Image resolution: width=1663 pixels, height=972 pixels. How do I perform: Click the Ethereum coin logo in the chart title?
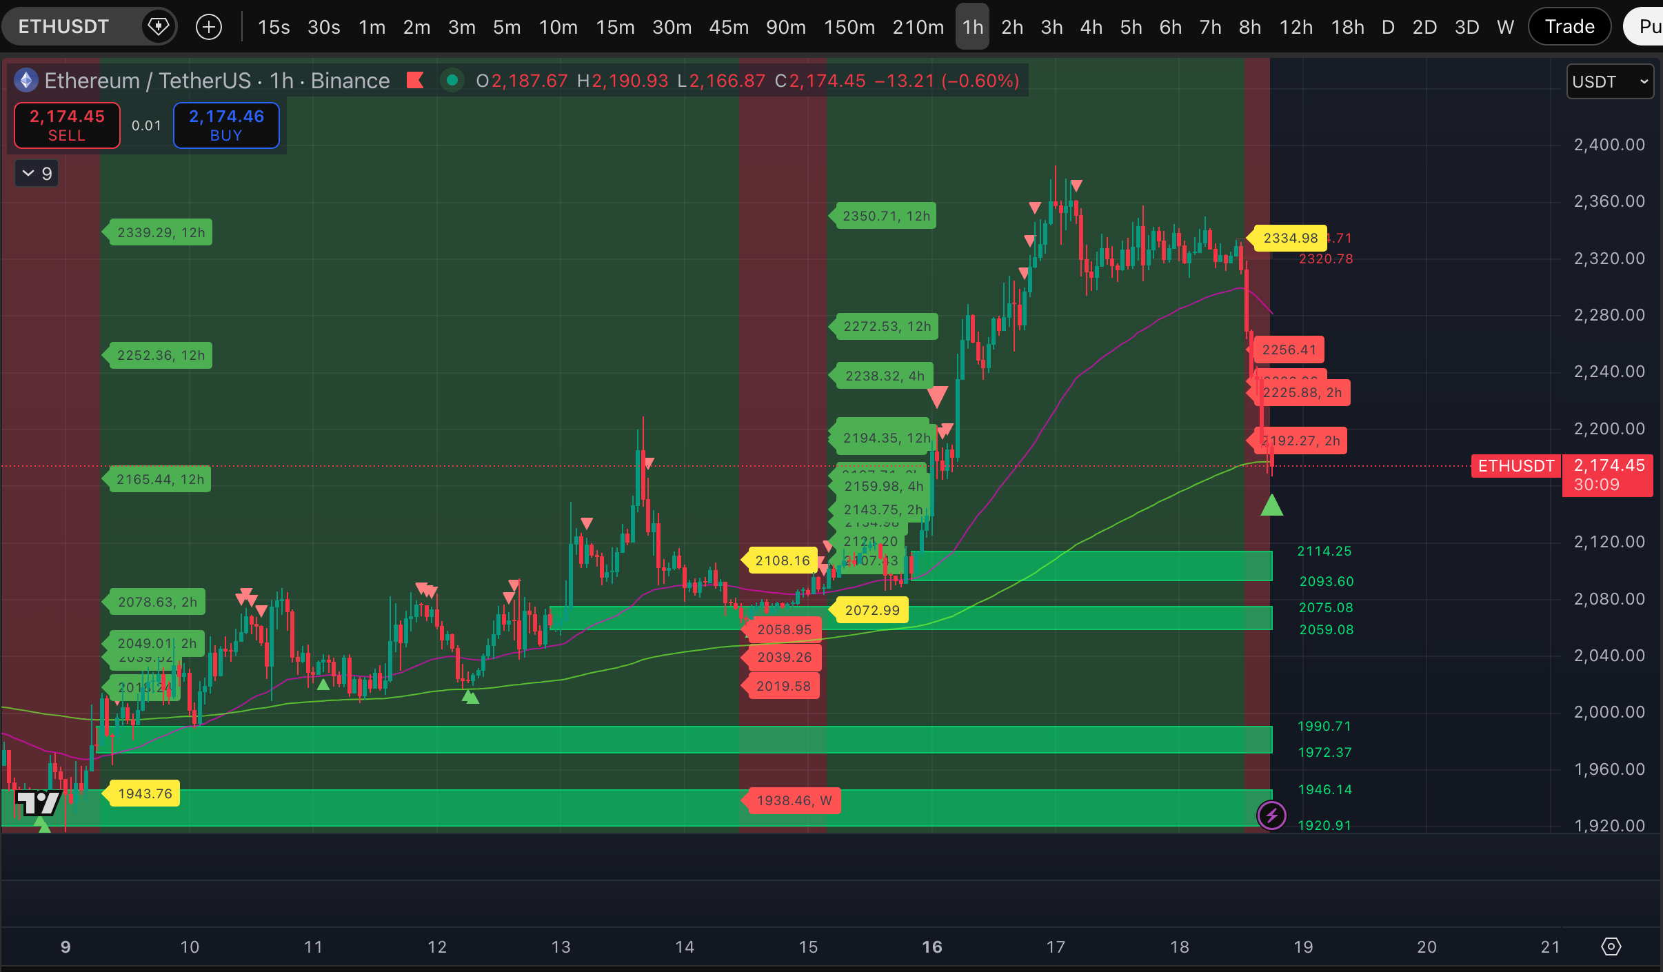(26, 81)
